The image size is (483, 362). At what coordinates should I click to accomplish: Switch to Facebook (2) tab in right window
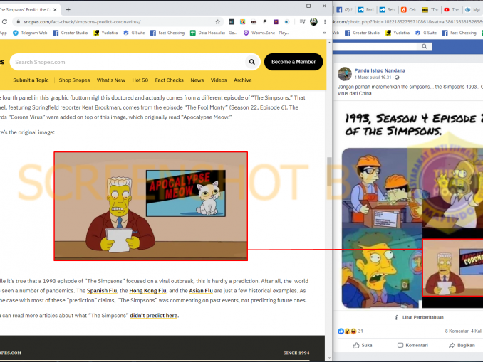tap(344, 9)
